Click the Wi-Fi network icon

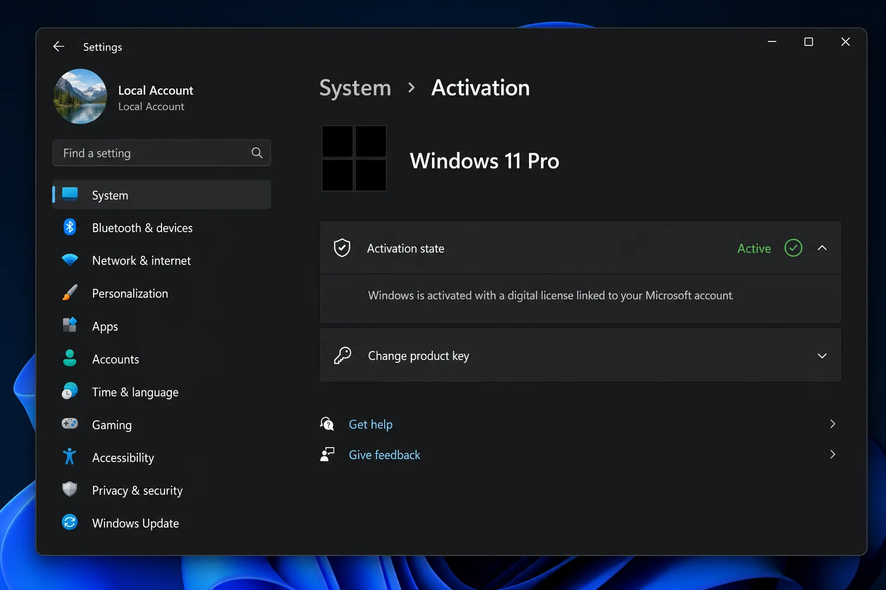(x=70, y=260)
